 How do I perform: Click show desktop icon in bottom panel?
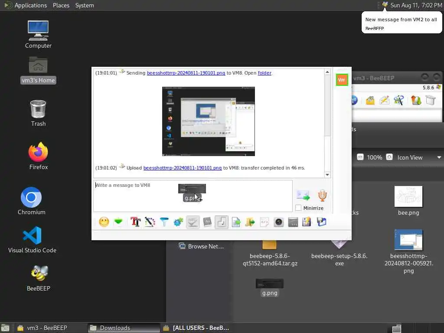click(x=5, y=328)
